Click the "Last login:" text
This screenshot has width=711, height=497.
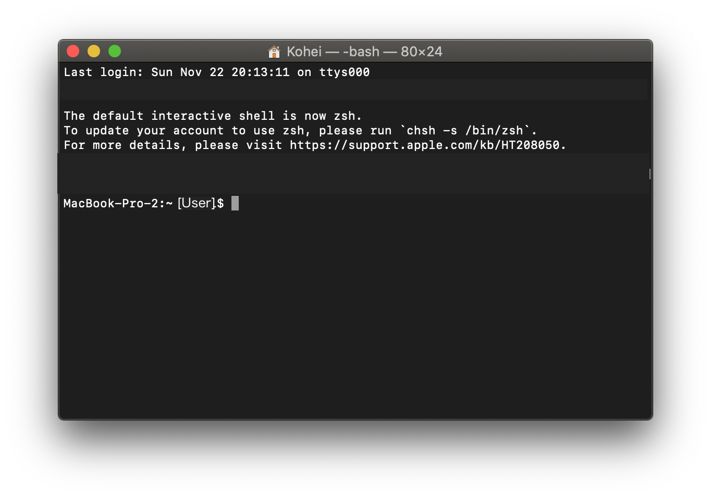pos(103,72)
